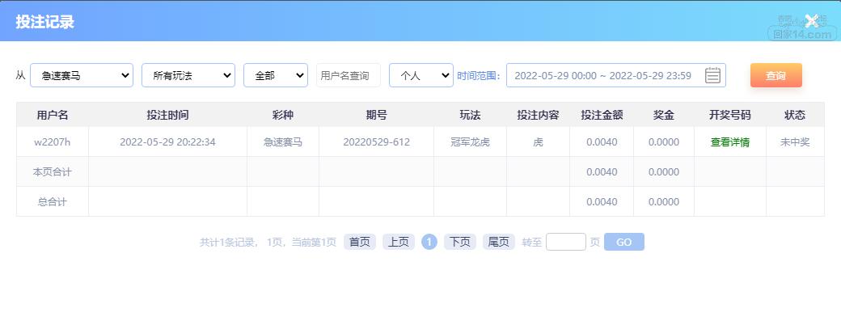Expand the 急速赛马 lottery dropdown
The height and width of the screenshot is (321, 841).
pyautogui.click(x=82, y=75)
